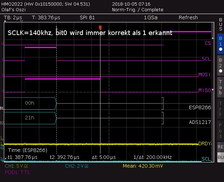Screen dimensions: 224x182
Task: Click the trigger time triangle marker
Action: point(22,21)
